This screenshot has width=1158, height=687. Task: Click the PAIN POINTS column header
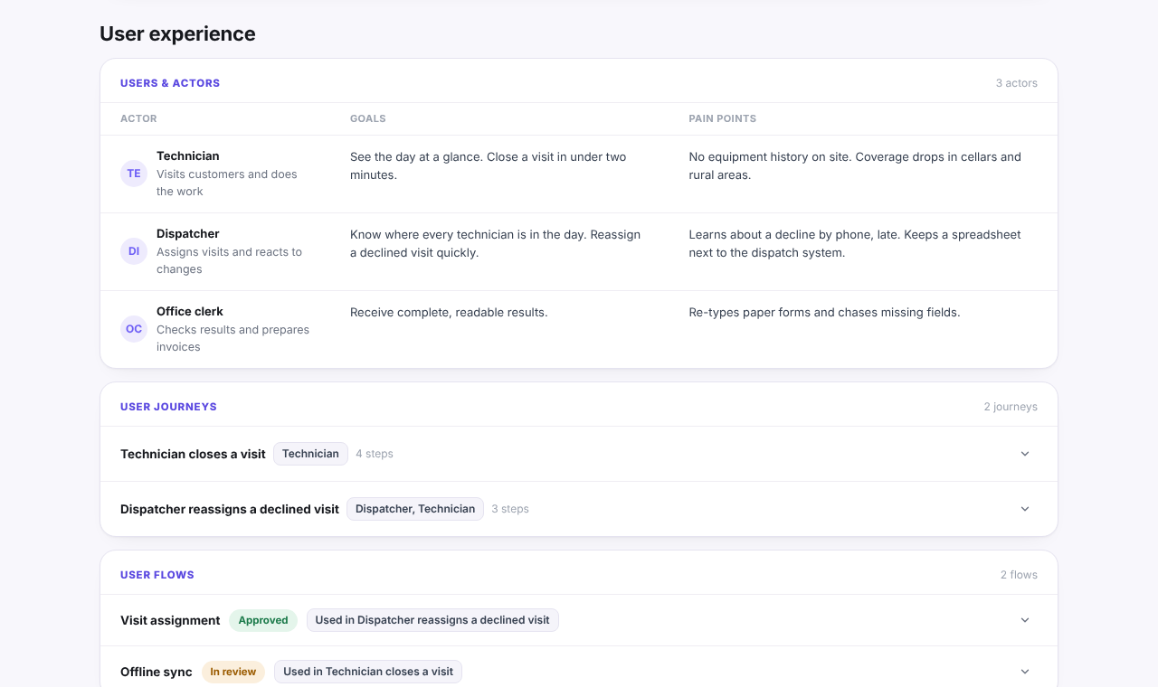(x=723, y=118)
